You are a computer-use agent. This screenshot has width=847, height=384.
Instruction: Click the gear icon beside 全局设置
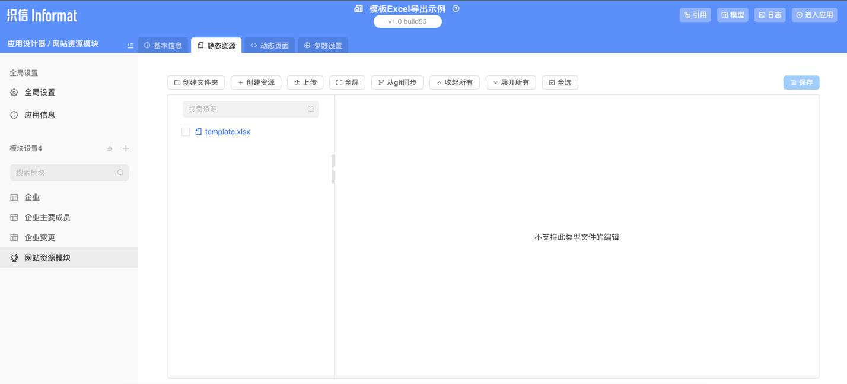(13, 92)
